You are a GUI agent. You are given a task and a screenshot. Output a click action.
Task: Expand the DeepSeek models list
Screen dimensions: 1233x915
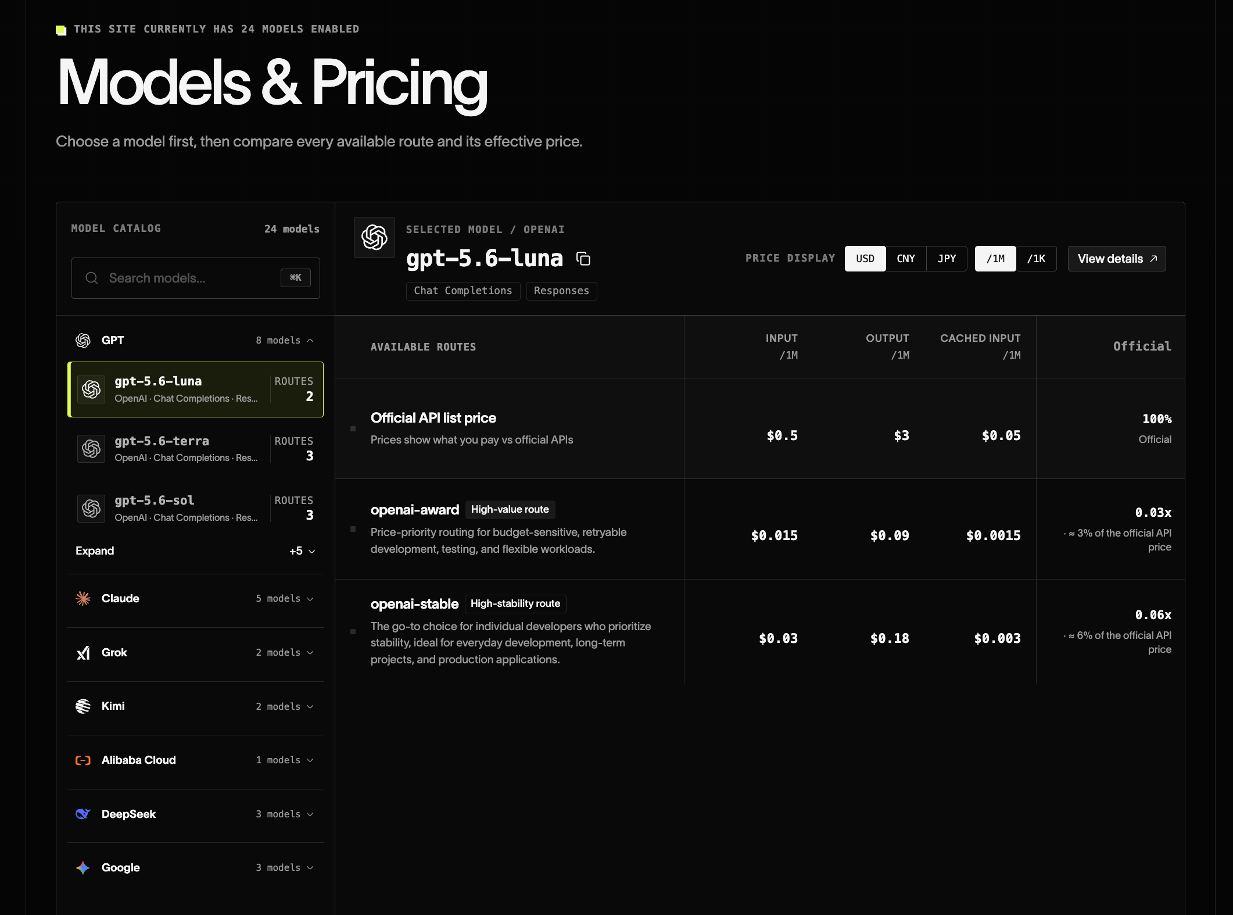tap(195, 814)
